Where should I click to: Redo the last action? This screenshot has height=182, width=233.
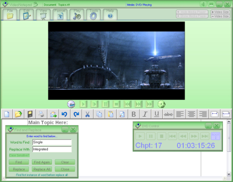pos(76,114)
